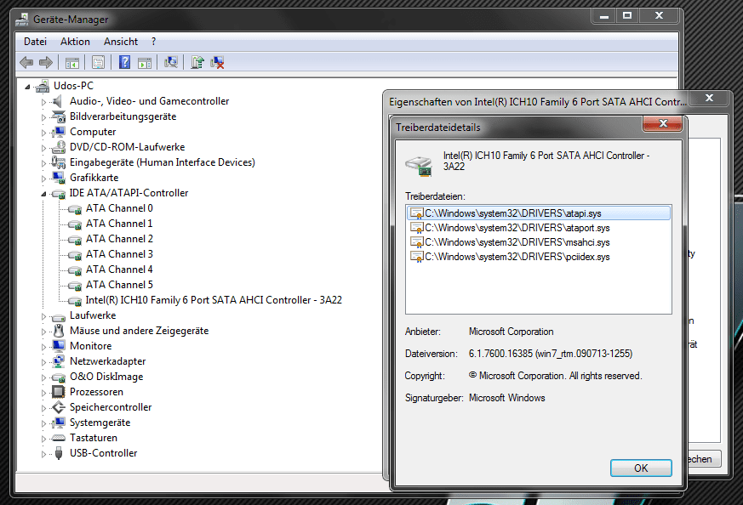The height and width of the screenshot is (505, 743).
Task: Collapse the IDE ATA/ATAPI-Controller node
Action: point(43,194)
